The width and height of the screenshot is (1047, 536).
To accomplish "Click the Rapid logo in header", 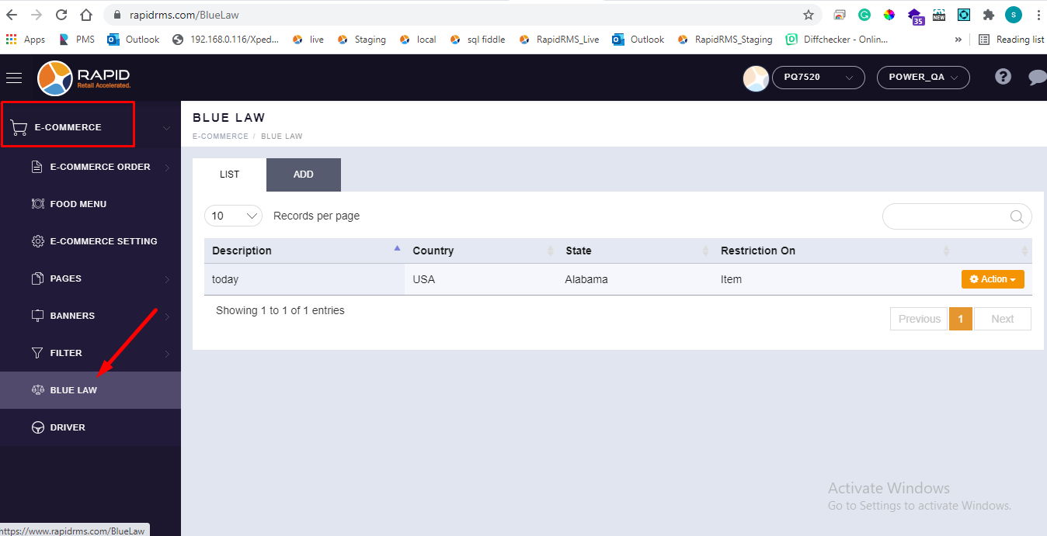I will pos(84,78).
